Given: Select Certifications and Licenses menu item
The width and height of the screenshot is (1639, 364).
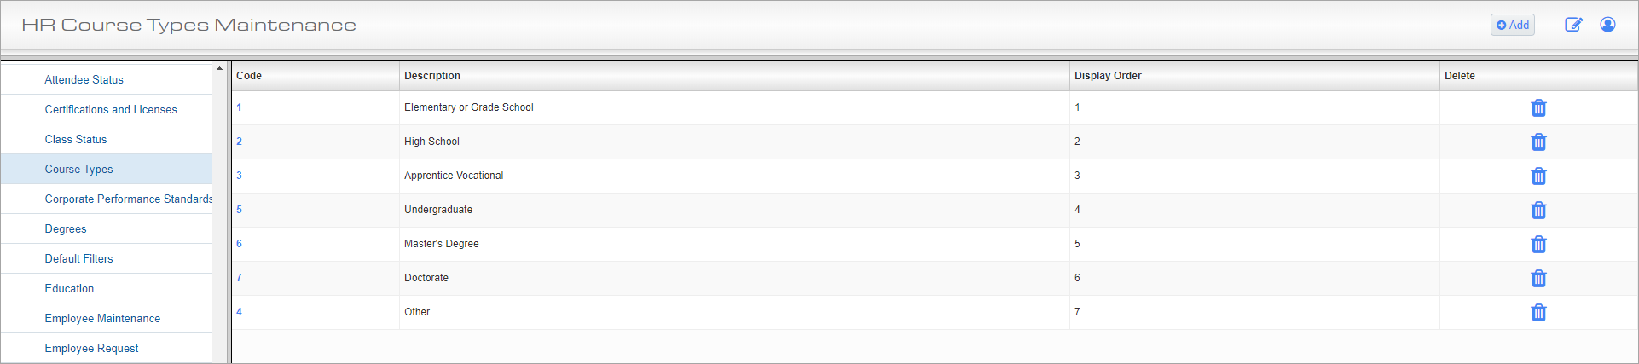Looking at the screenshot, I should (111, 109).
